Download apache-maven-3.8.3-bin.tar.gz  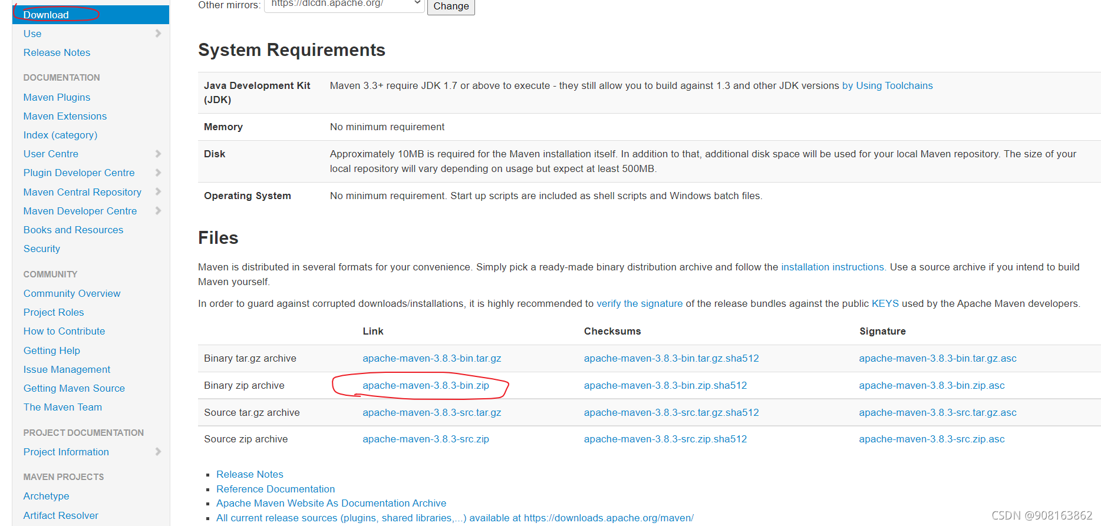tap(432, 358)
